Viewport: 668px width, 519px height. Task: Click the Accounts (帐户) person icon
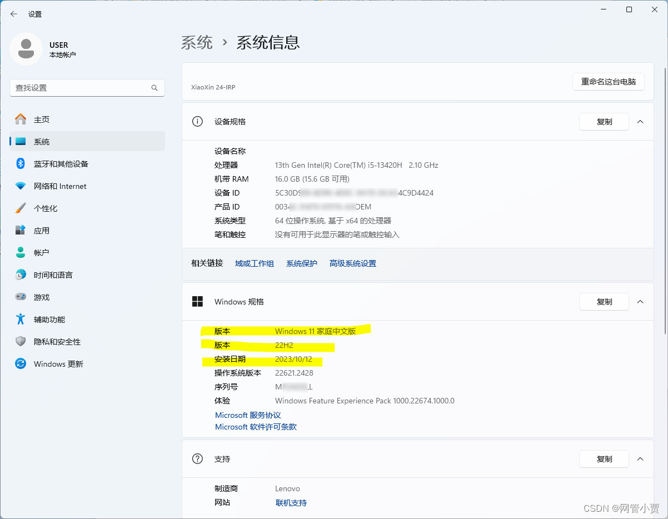click(x=21, y=253)
